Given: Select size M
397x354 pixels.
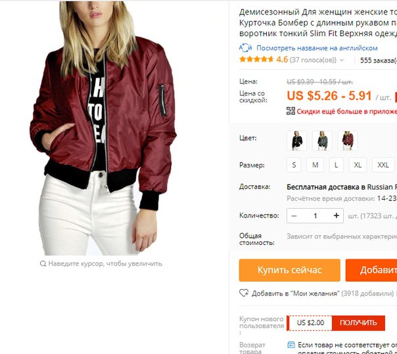Looking at the screenshot, I should click(x=315, y=165).
